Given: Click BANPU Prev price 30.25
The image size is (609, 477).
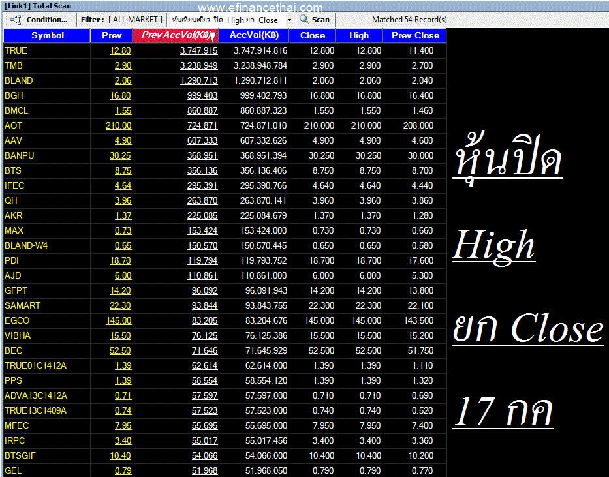Looking at the screenshot, I should pyautogui.click(x=120, y=156).
